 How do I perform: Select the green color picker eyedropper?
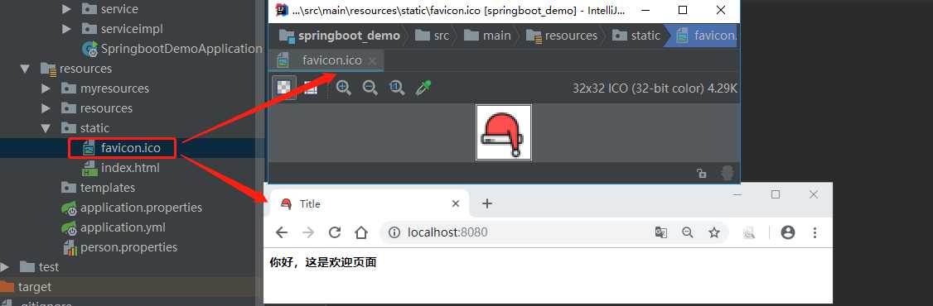click(423, 88)
